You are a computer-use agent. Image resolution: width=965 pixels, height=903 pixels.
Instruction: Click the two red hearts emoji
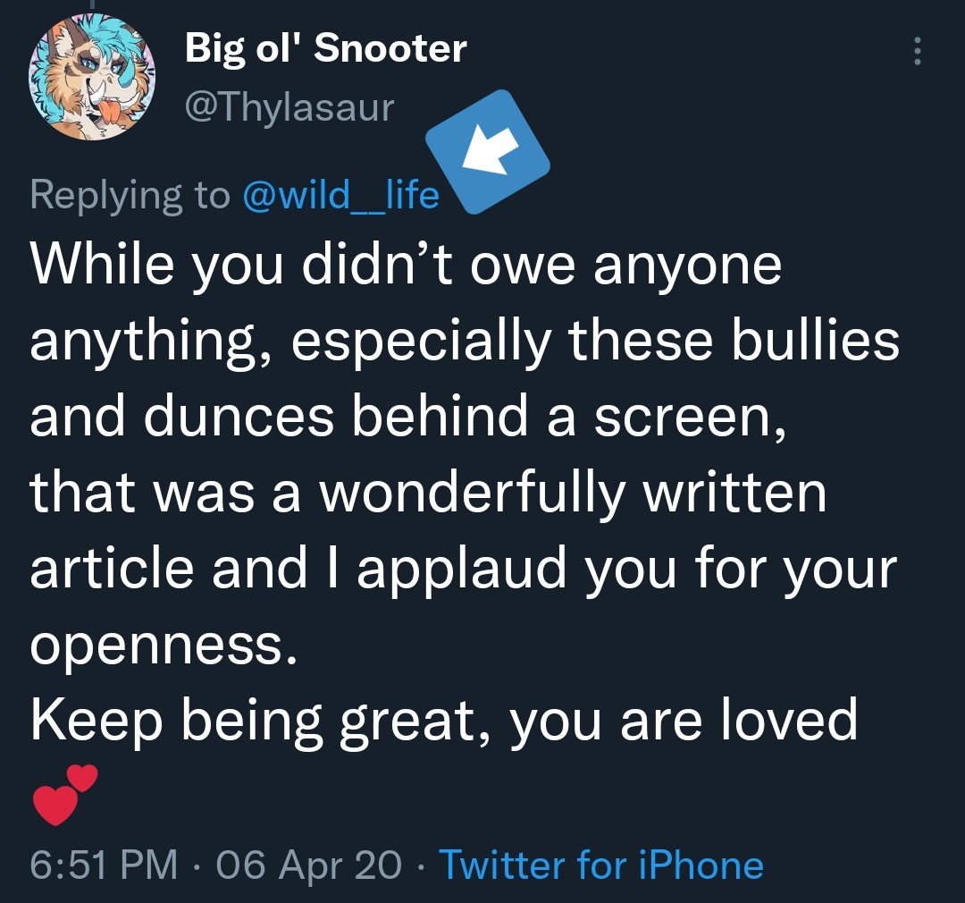coord(64,795)
